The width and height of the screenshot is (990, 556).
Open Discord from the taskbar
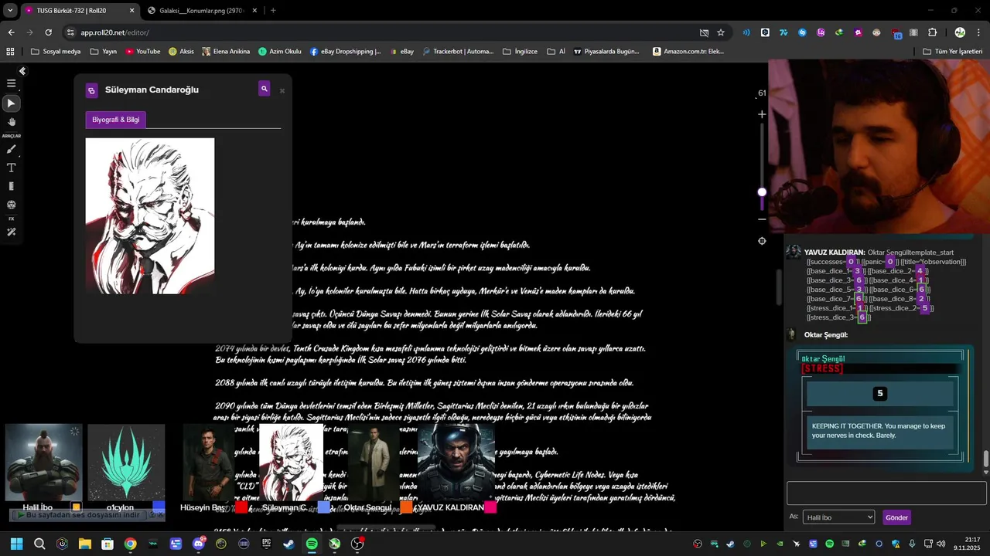(x=199, y=544)
